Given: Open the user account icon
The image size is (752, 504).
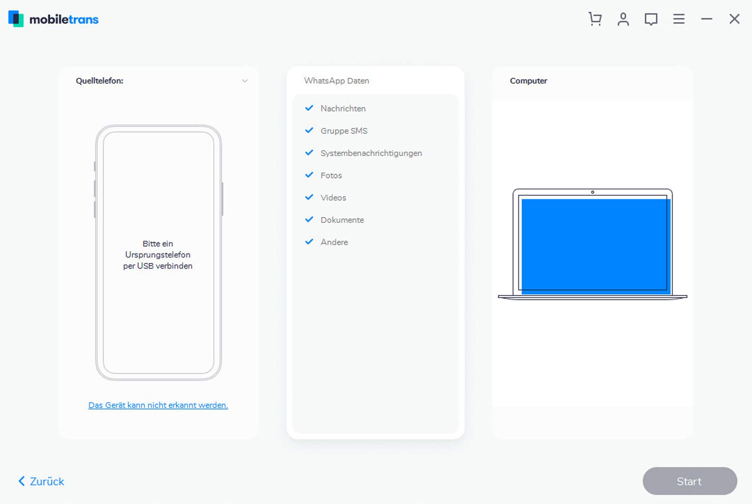Looking at the screenshot, I should coord(623,19).
